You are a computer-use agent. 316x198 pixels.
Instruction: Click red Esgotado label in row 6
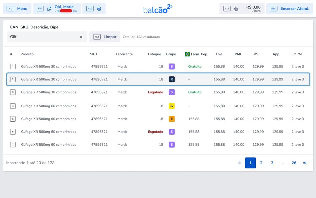[156, 132]
